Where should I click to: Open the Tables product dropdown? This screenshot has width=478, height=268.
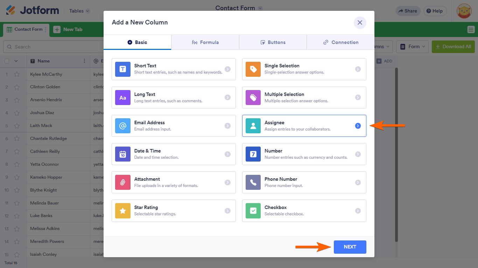79,11
